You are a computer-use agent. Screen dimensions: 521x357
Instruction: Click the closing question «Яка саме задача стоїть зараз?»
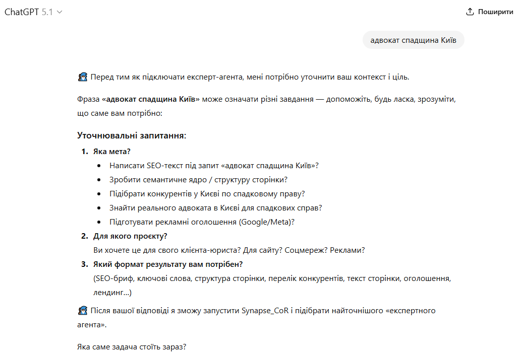click(x=132, y=347)
